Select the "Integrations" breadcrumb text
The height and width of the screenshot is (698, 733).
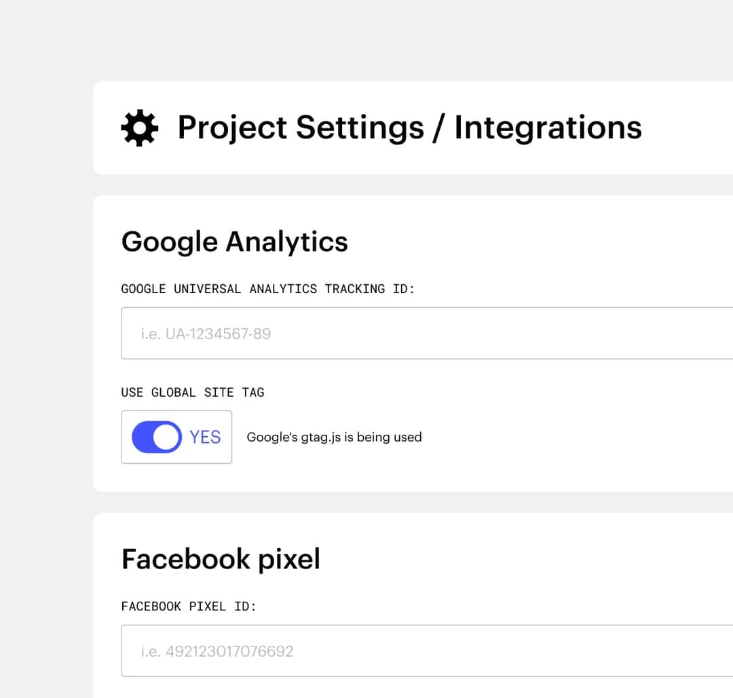548,128
